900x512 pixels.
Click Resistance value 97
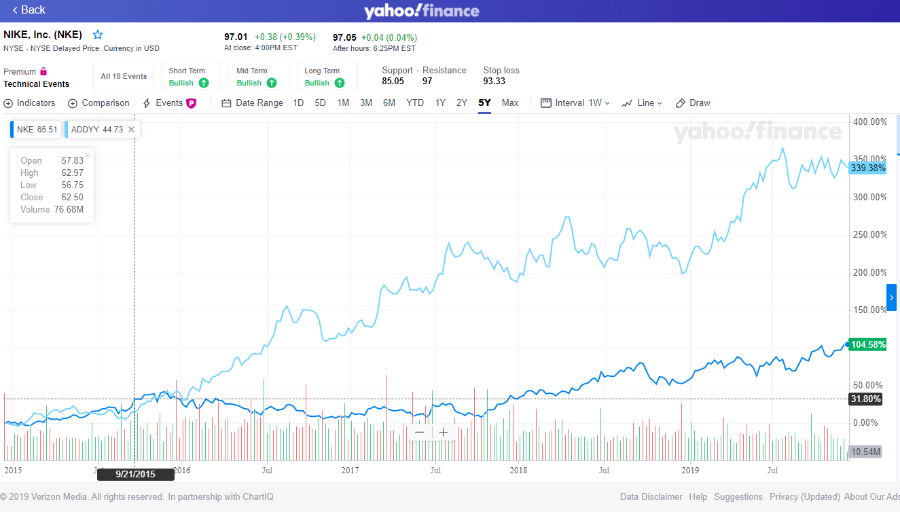coord(427,81)
